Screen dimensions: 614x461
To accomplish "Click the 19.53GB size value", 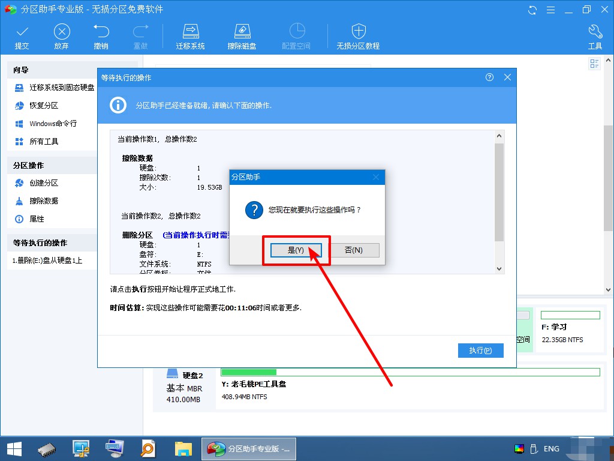I will click(209, 187).
